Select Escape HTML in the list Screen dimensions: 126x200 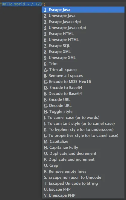pyautogui.click(x=83, y=34)
